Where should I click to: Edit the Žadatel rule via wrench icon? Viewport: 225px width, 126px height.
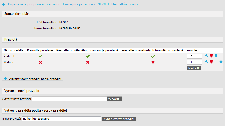(207, 56)
